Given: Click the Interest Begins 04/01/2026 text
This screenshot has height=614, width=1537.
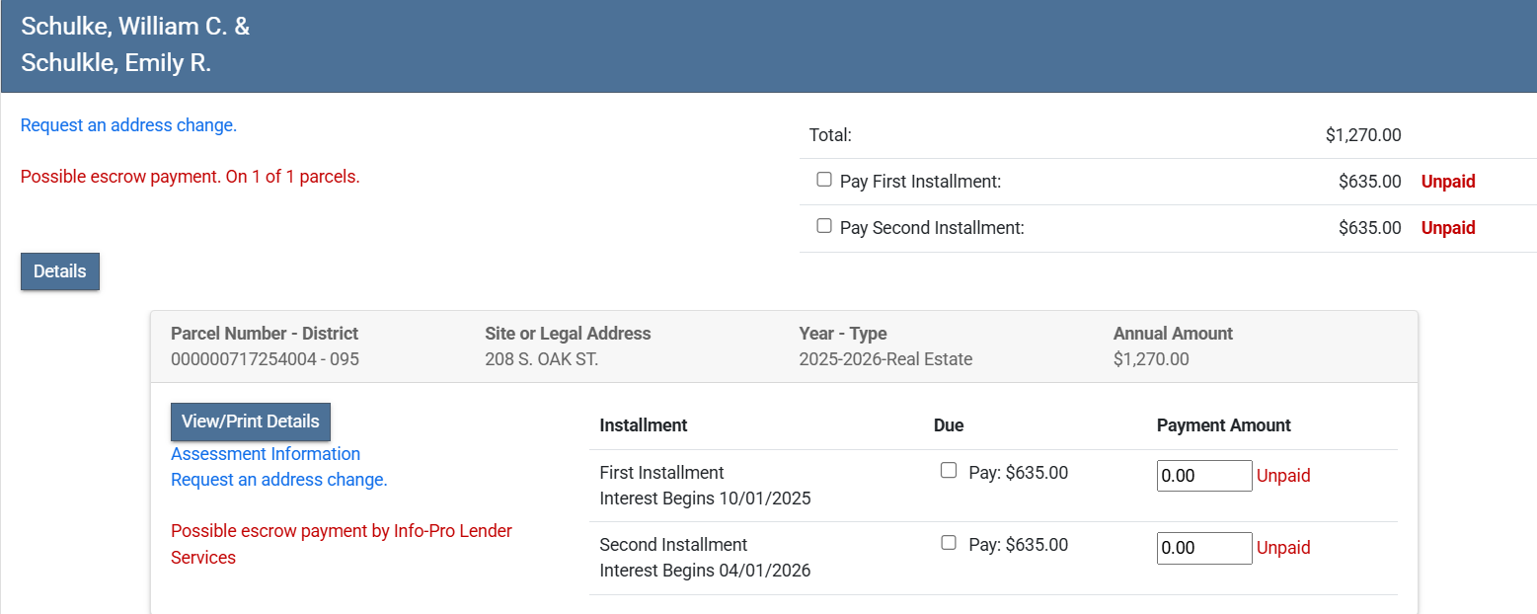Looking at the screenshot, I should click(705, 571).
